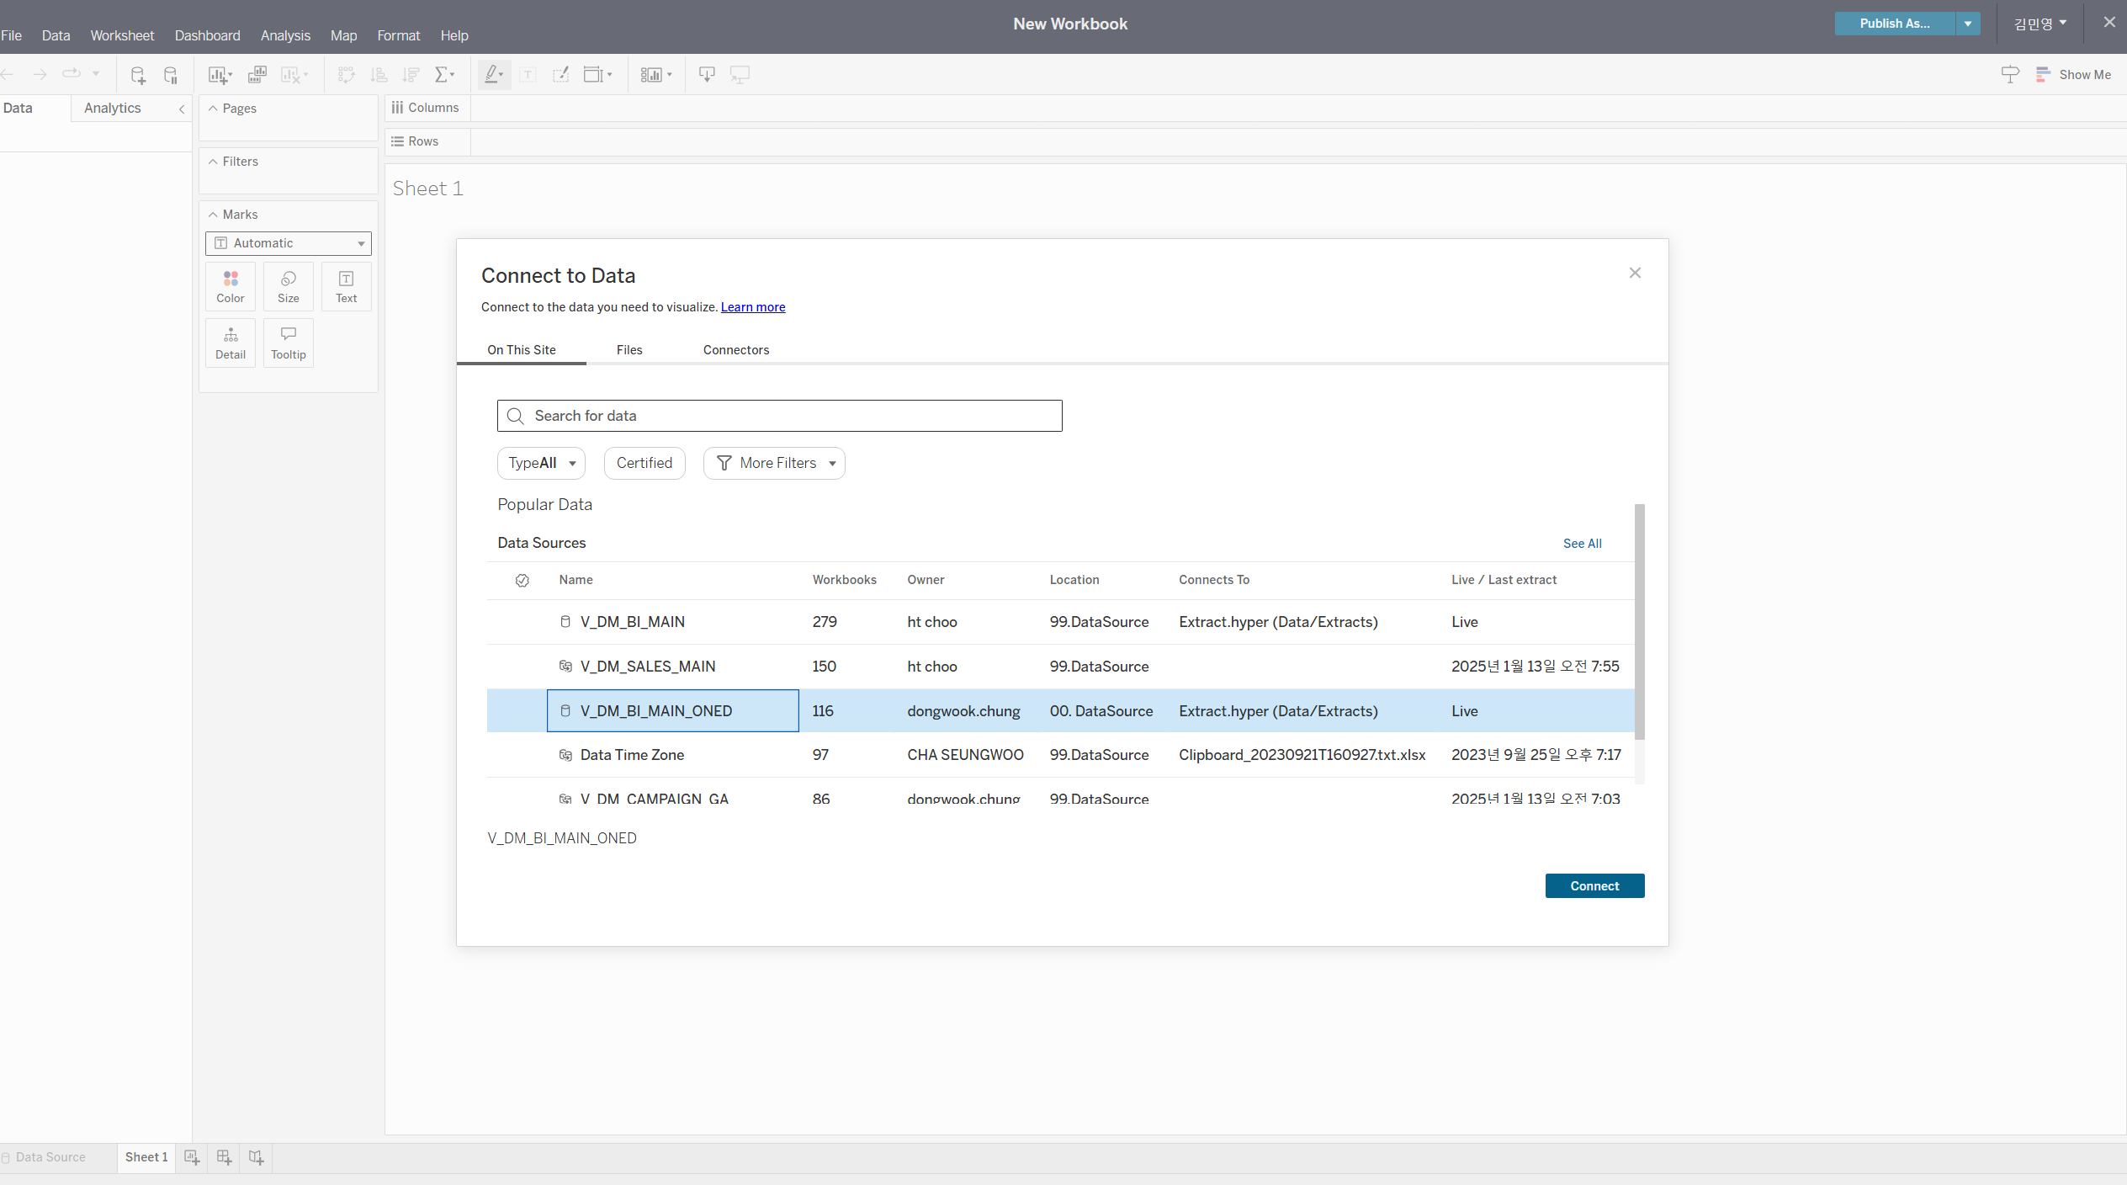
Task: Click the New Worksheet toolbar icon
Action: pos(218,75)
